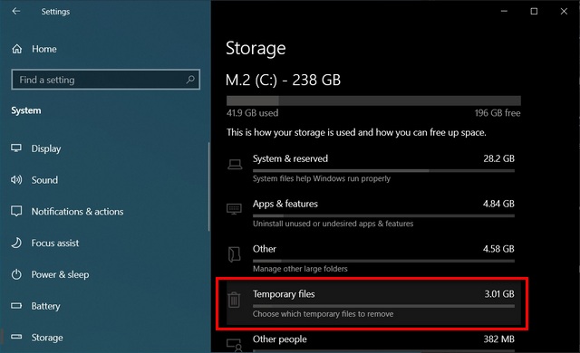Viewport: 580px width, 353px height.
Task: Click the '28.2 GB' size value
Action: (498, 158)
